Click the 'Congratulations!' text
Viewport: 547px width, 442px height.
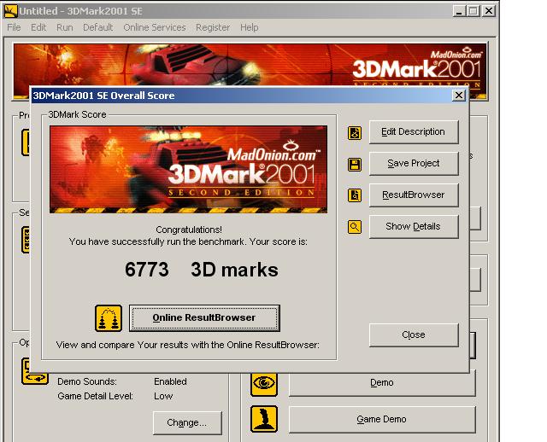[x=189, y=230]
